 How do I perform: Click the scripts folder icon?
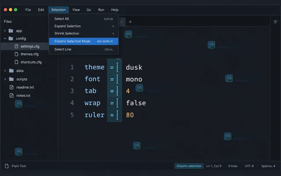pos(11,79)
